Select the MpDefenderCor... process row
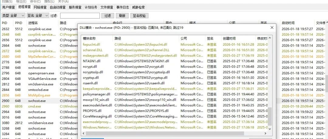 coord(40,57)
